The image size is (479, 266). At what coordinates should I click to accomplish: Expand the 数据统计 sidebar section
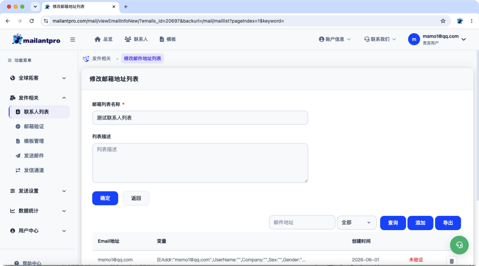[x=38, y=211]
